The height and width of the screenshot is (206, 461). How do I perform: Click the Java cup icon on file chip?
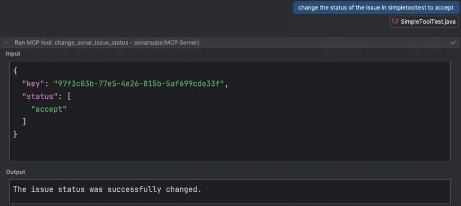395,21
